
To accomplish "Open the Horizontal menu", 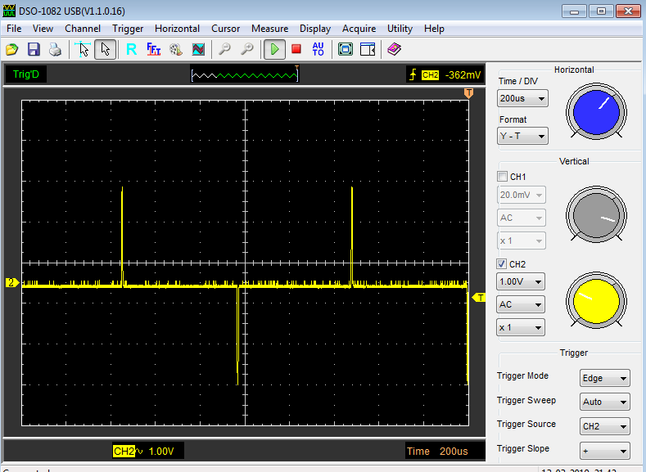I will click(177, 29).
